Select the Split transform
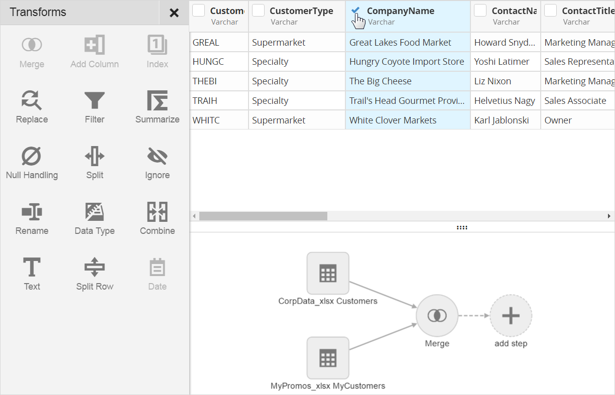The width and height of the screenshot is (615, 395). [94, 157]
